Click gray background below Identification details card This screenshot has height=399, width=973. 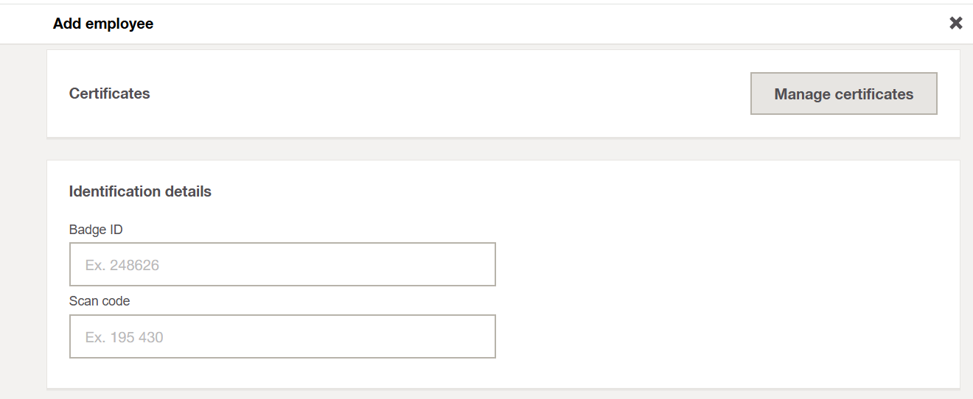501,395
